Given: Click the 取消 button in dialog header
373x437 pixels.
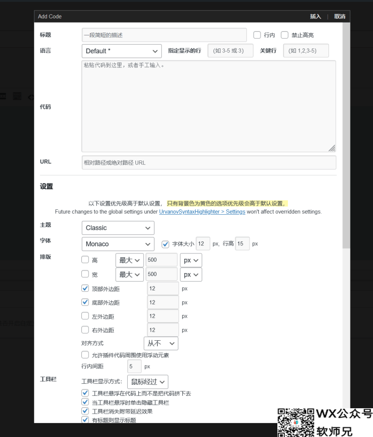Looking at the screenshot, I should point(340,16).
